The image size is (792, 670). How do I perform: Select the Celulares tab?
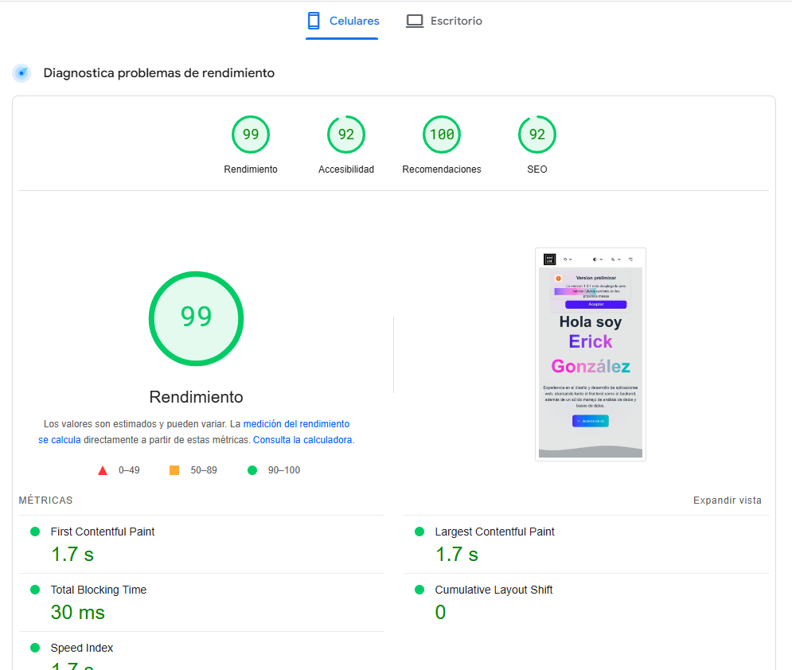coord(341,20)
